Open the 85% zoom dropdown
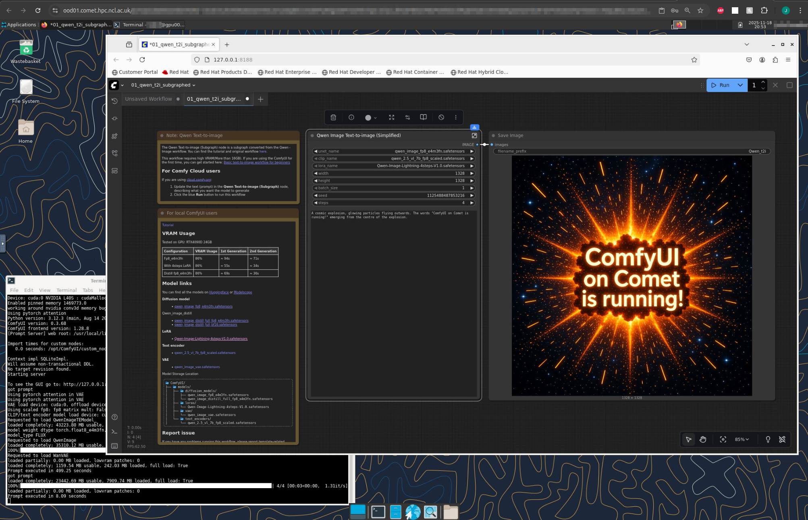Screen dimensions: 808x520 coord(742,439)
